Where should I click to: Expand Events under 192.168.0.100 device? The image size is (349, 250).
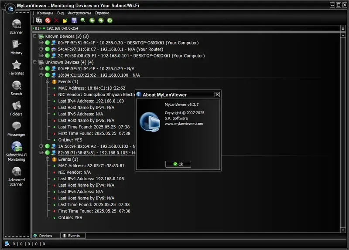coord(48,81)
